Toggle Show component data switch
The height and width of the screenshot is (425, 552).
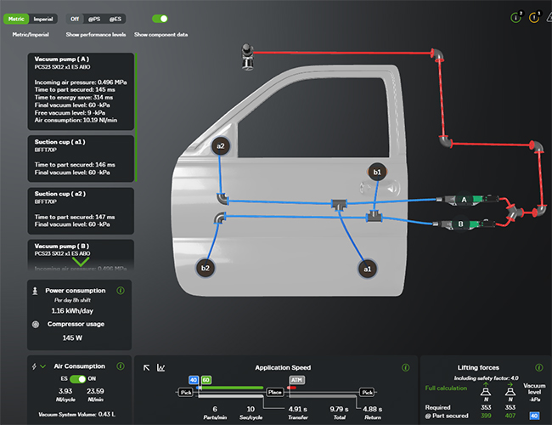point(160,19)
